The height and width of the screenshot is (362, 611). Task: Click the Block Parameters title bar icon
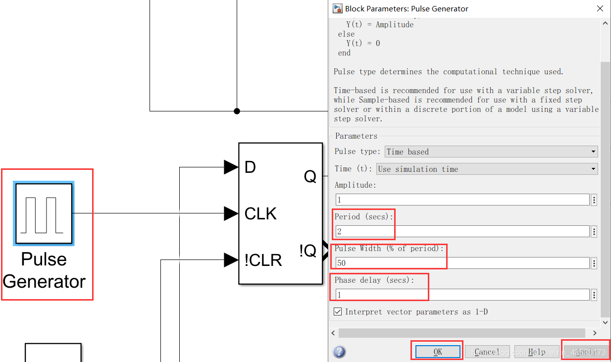(x=337, y=8)
